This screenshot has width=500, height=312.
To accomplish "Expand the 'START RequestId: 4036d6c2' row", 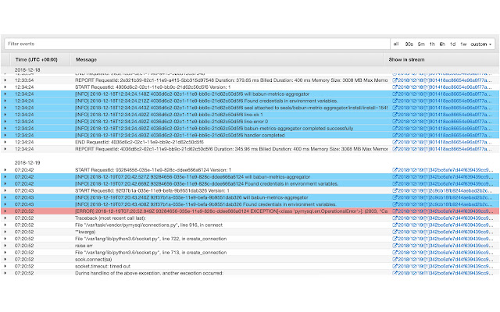I will (x=5, y=87).
